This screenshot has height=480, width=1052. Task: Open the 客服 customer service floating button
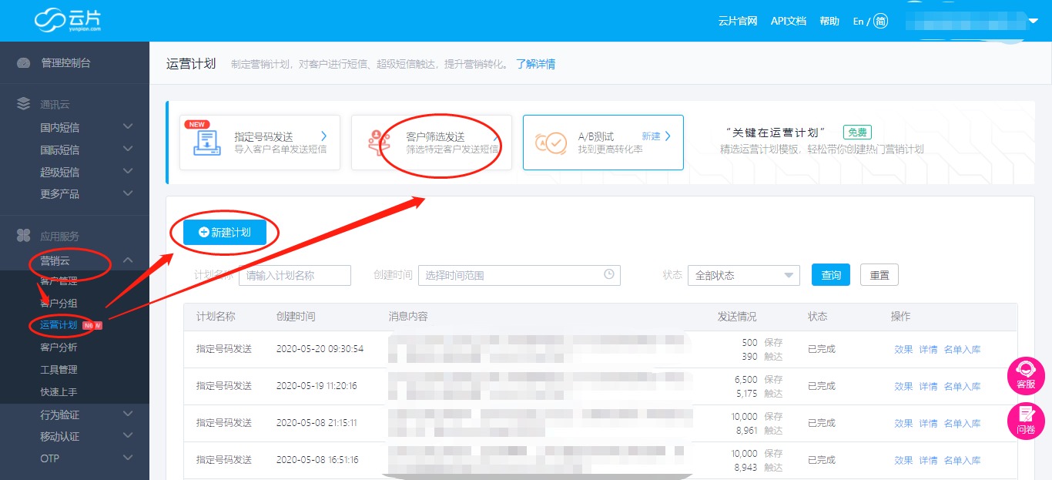click(x=1026, y=375)
